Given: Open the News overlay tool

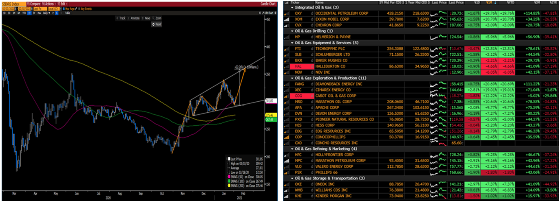Looking at the screenshot, I should [146, 18].
